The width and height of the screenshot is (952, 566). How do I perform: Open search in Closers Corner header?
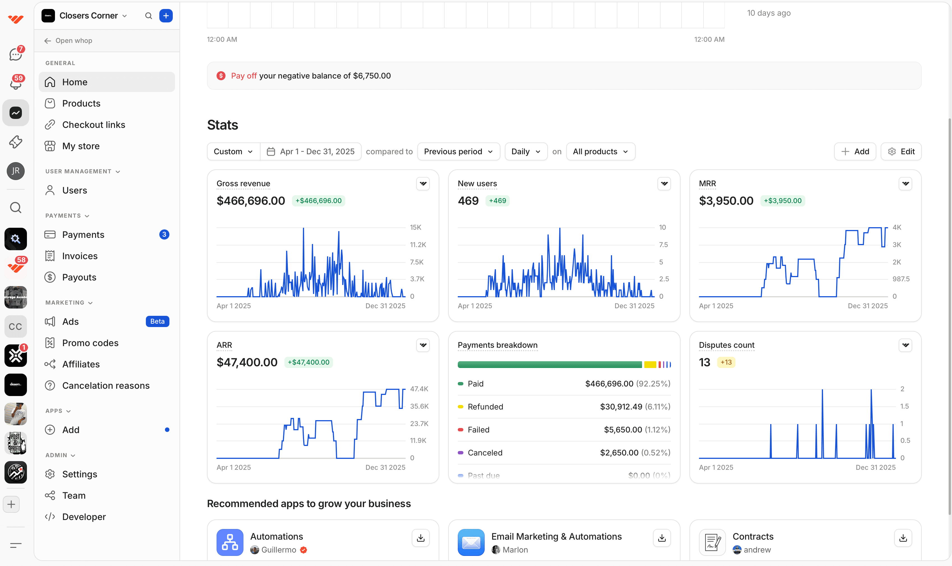tap(148, 16)
